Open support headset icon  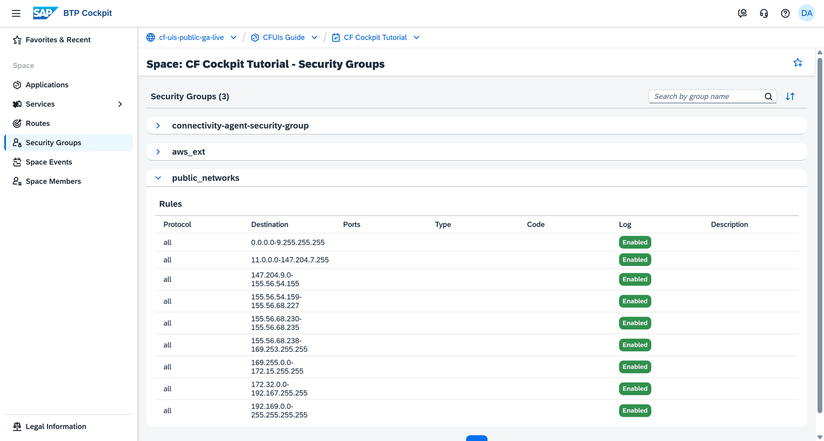(x=764, y=13)
